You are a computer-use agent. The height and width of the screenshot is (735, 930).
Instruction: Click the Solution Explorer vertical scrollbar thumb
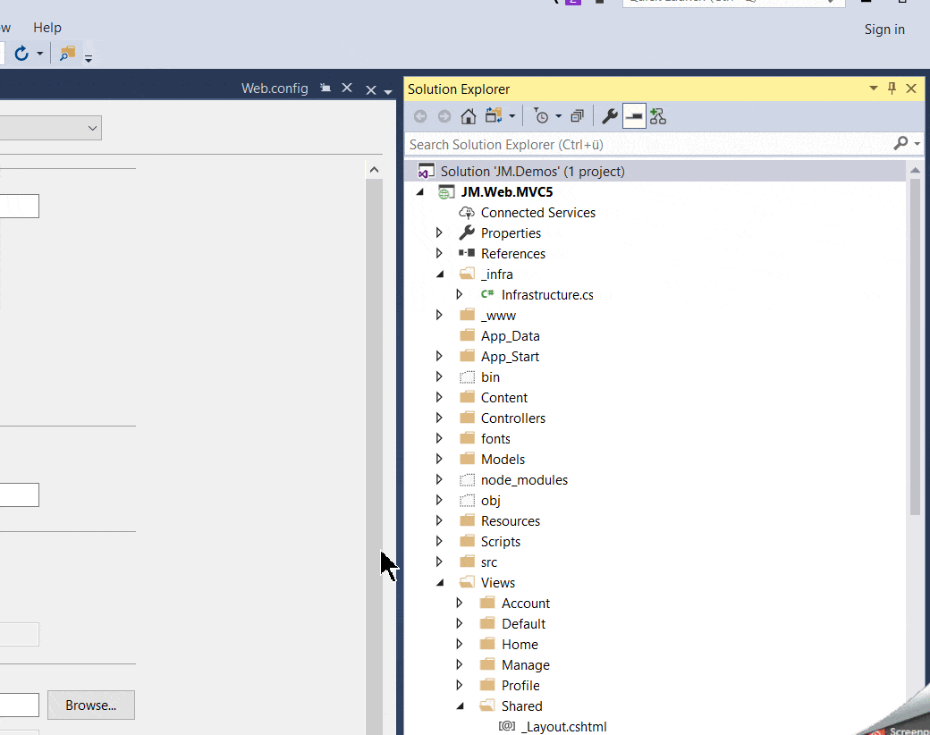pyautogui.click(x=915, y=347)
